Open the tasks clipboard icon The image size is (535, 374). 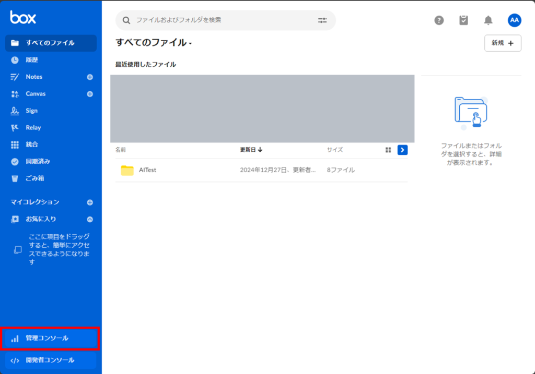point(463,20)
